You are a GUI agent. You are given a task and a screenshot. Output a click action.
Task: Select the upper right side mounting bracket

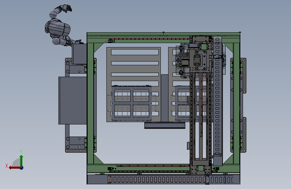click(243, 76)
